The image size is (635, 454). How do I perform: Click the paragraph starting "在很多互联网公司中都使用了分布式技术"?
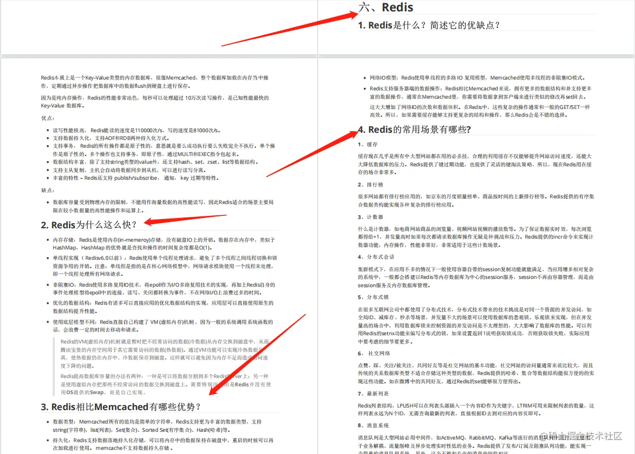pyautogui.click(x=475, y=325)
